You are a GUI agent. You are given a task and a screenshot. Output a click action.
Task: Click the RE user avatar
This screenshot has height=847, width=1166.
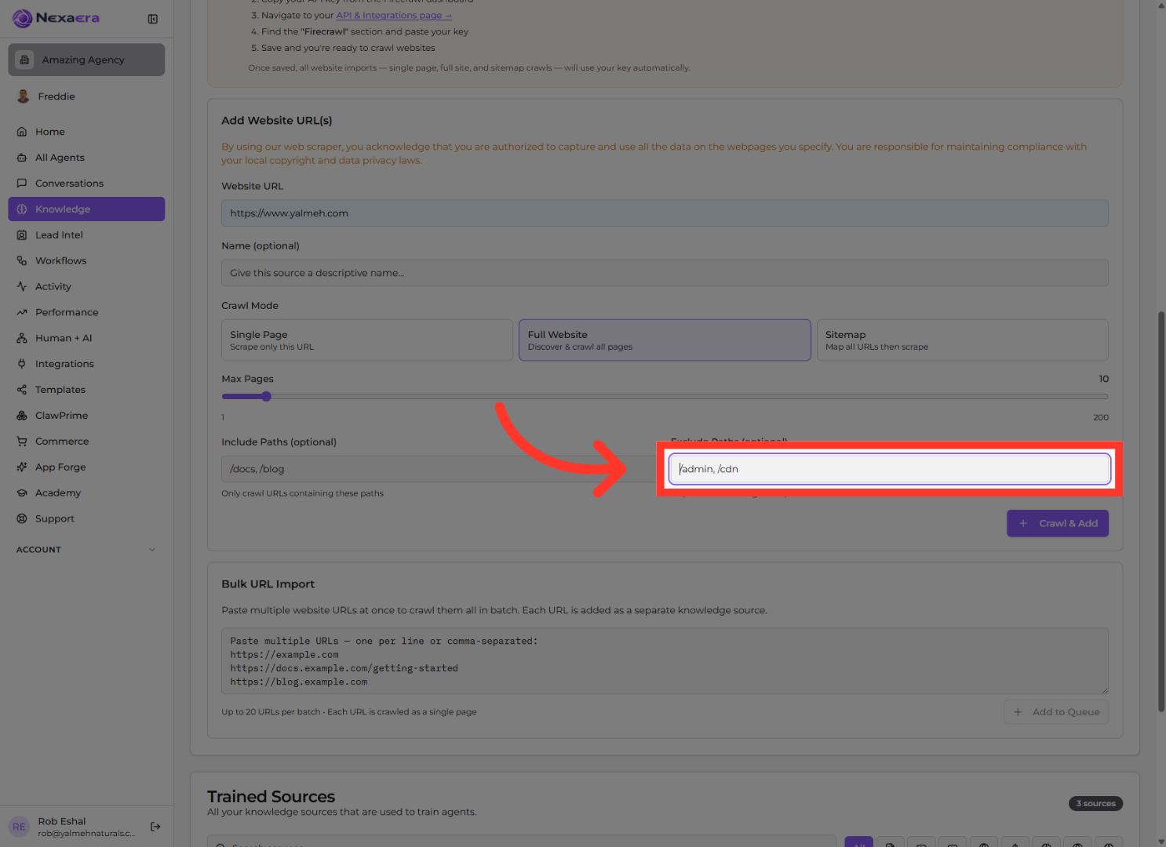click(19, 827)
